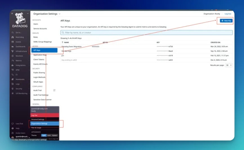The width and height of the screenshot is (244, 150).
Task: Expand the APM submenu chevron
Action: point(29,70)
